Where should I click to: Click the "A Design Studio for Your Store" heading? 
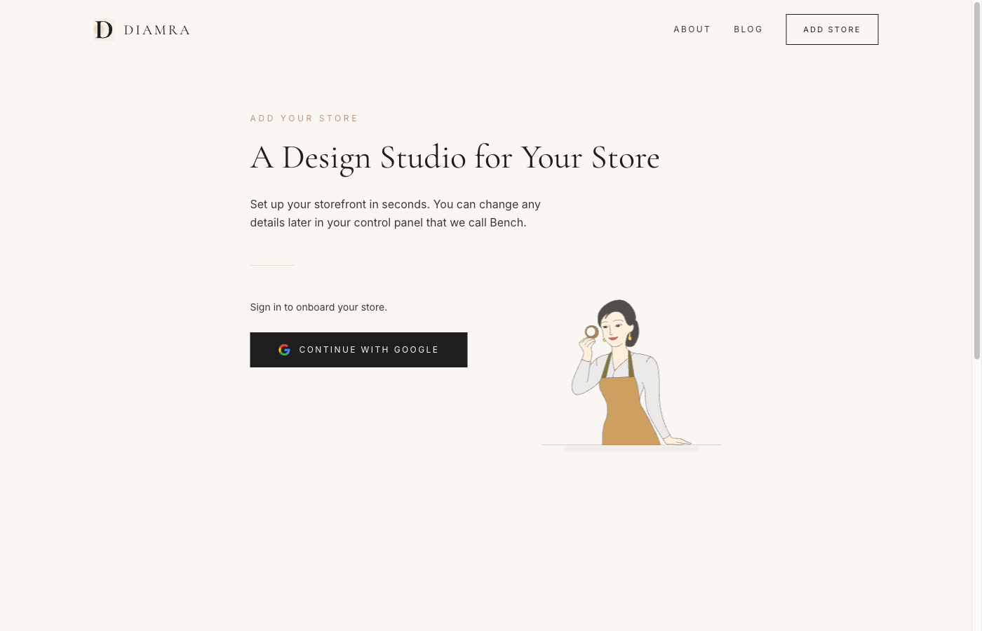pyautogui.click(x=455, y=158)
